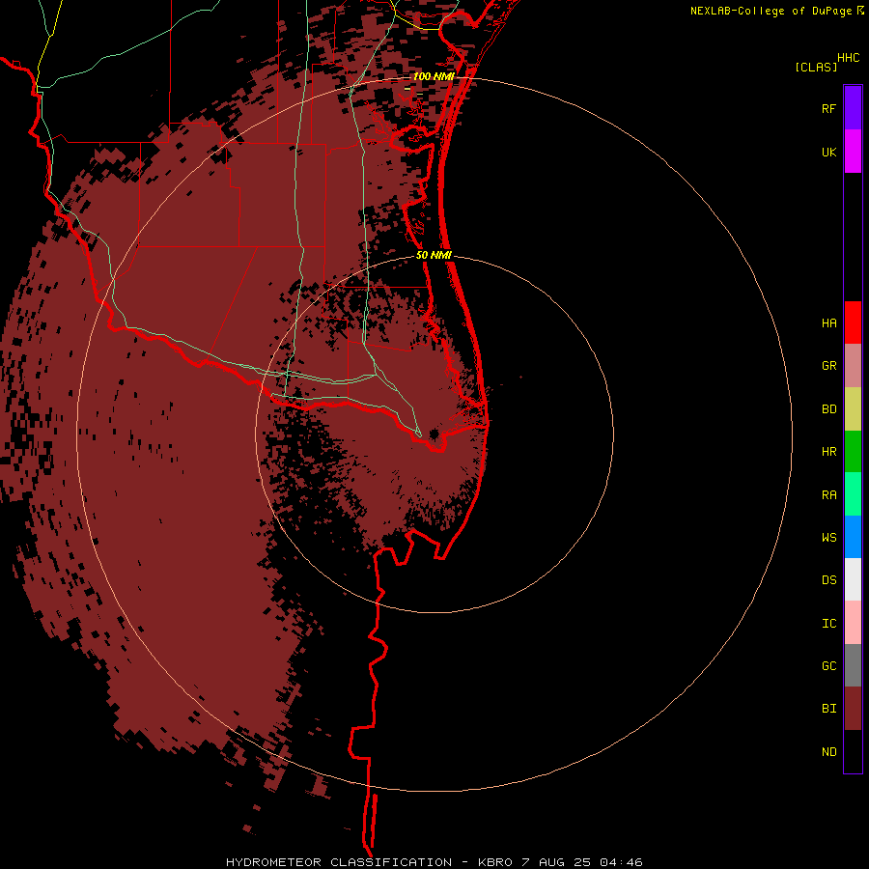Click the DS white legend swatch
869x869 pixels.
tap(853, 579)
